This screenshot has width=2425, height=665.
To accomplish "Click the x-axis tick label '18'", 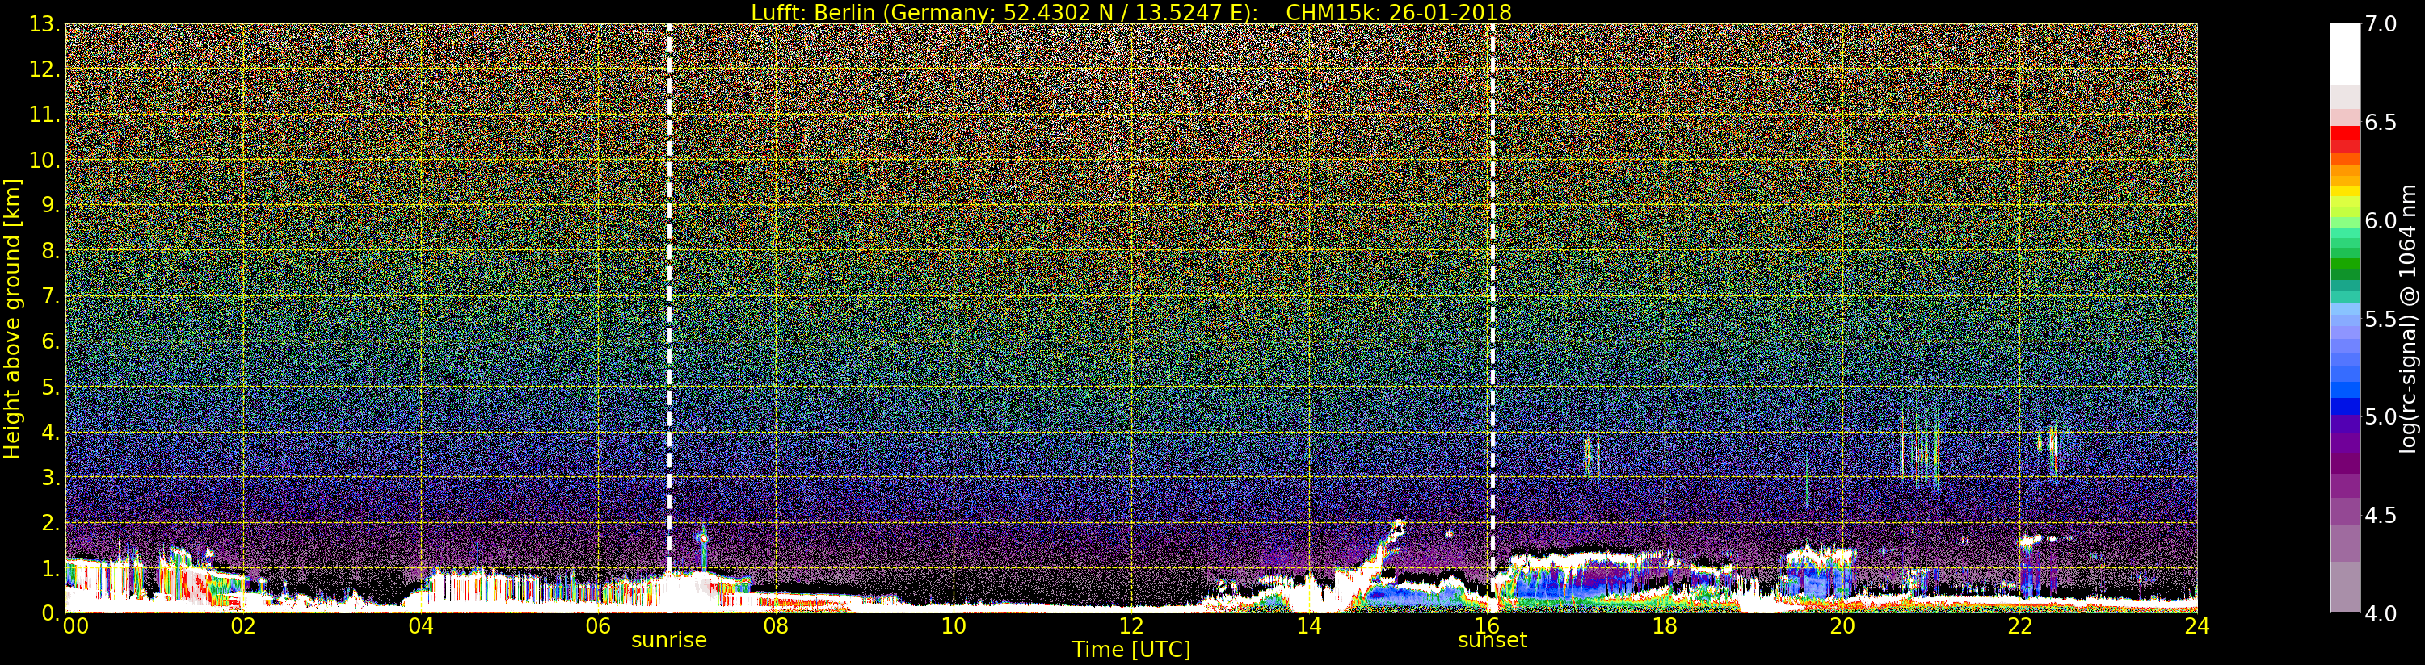I will [x=1665, y=626].
